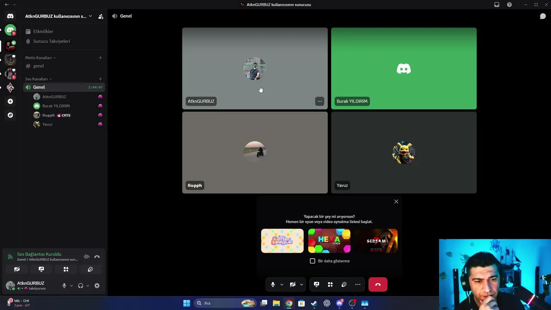Open the invite people icon beside server name
This screenshot has width=551, height=310.
[x=101, y=16]
